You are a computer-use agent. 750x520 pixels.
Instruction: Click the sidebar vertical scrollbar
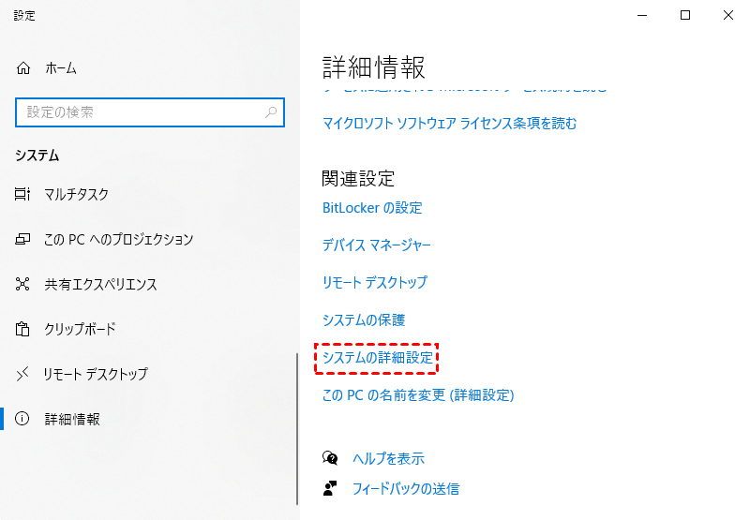click(x=297, y=429)
